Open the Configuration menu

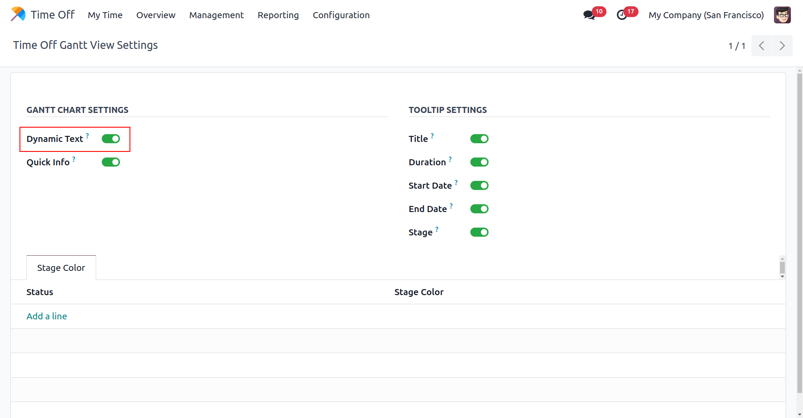[x=341, y=15]
